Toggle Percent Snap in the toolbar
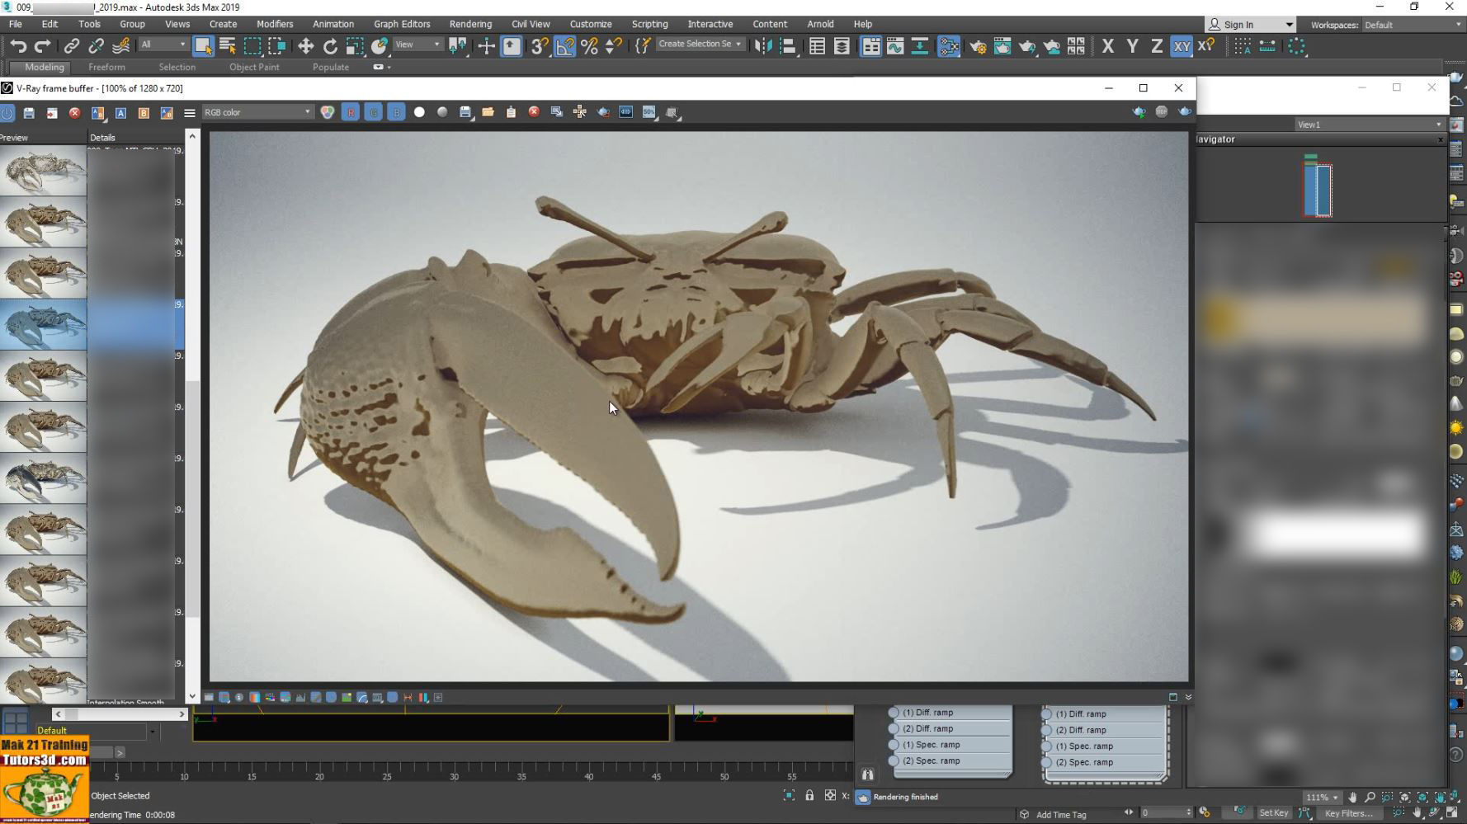Screen dimensions: 1467x824 coord(589,46)
